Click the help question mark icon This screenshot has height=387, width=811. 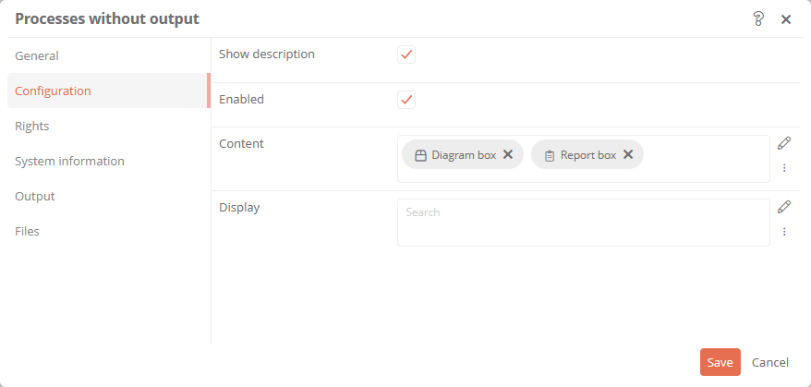click(759, 18)
